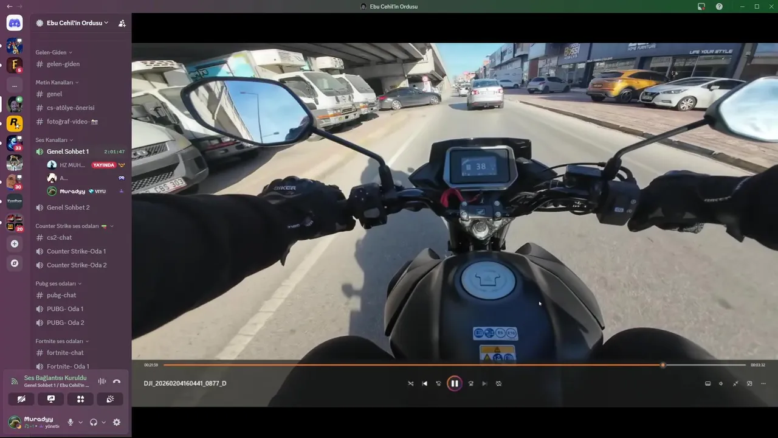Pause the video playback
The image size is (778, 438).
(454, 383)
